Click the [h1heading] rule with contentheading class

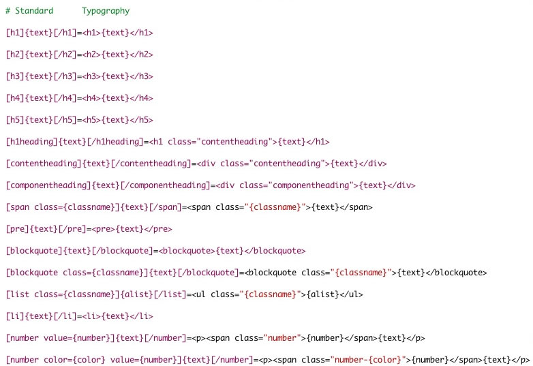click(168, 142)
